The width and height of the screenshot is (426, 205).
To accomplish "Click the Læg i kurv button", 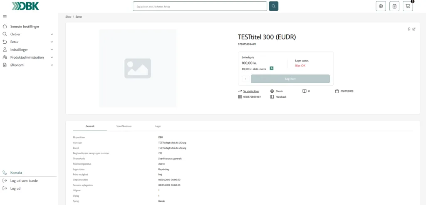I will coord(290,79).
